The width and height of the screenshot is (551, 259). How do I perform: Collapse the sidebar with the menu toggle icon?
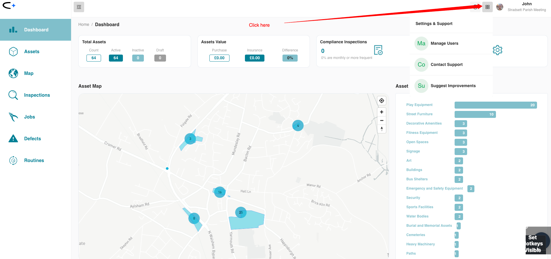coord(79,7)
